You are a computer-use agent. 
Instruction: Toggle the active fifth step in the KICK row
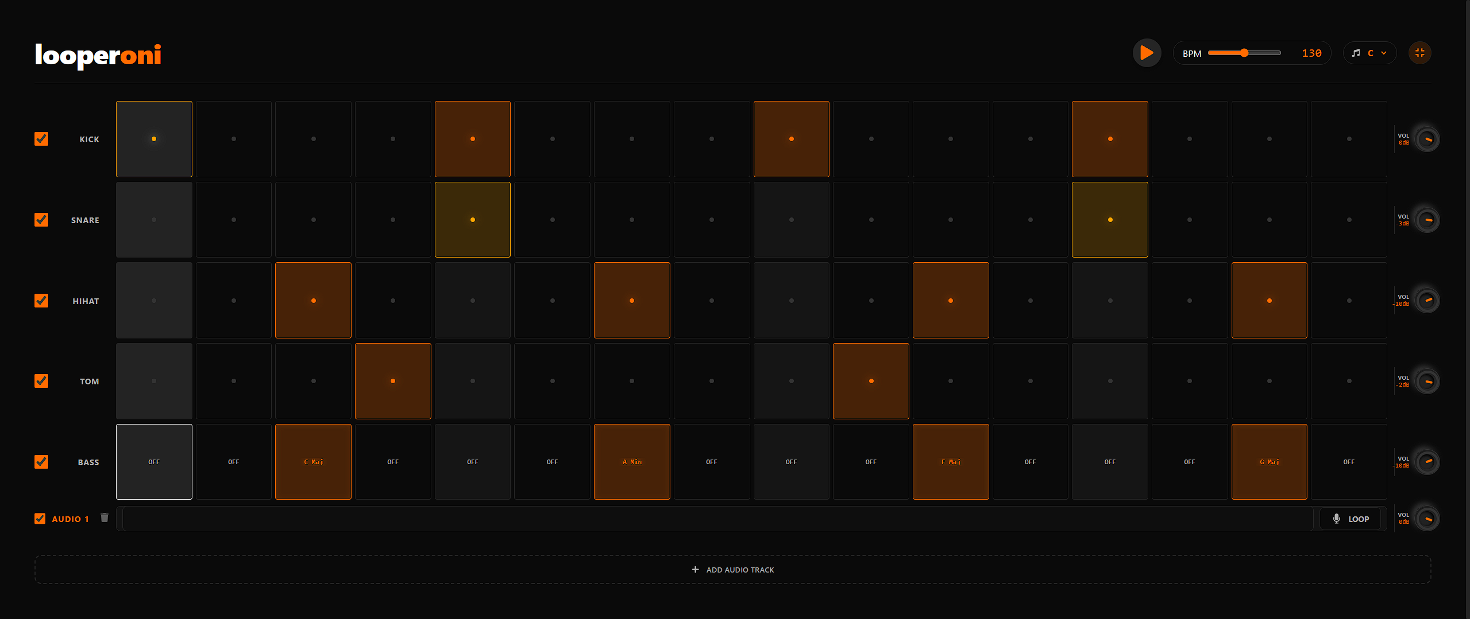point(472,139)
